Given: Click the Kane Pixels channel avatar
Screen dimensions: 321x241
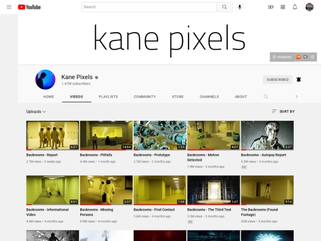Looking at the screenshot, I should [45, 80].
